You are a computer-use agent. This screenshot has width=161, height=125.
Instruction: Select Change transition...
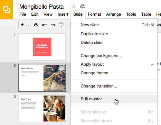coord(114,86)
